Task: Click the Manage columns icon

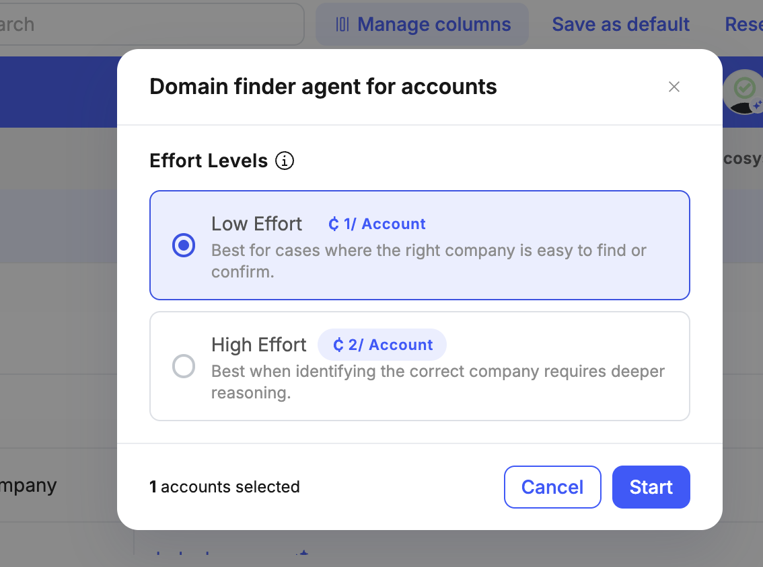Action: 342,25
